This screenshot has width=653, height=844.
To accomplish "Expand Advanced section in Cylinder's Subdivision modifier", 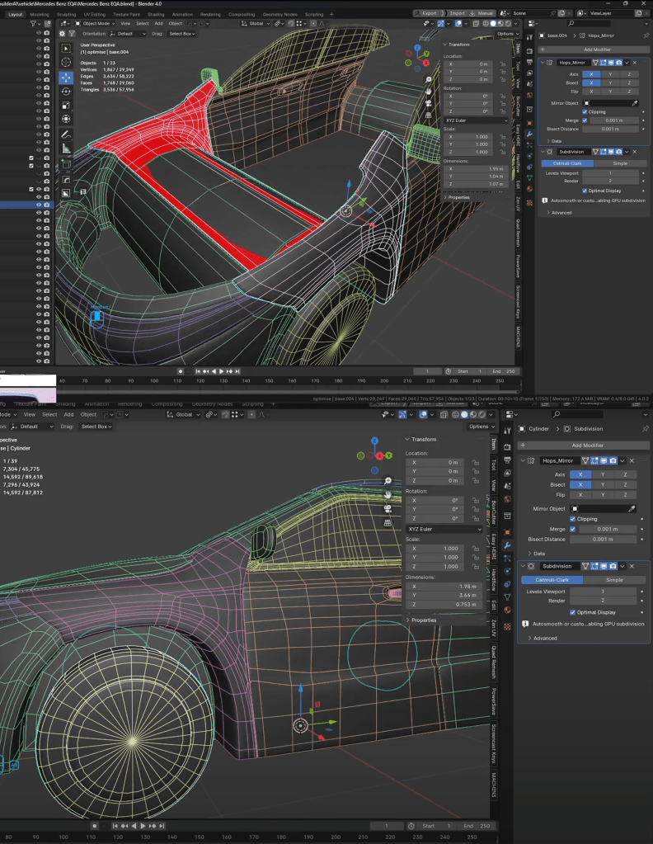I will pyautogui.click(x=542, y=638).
